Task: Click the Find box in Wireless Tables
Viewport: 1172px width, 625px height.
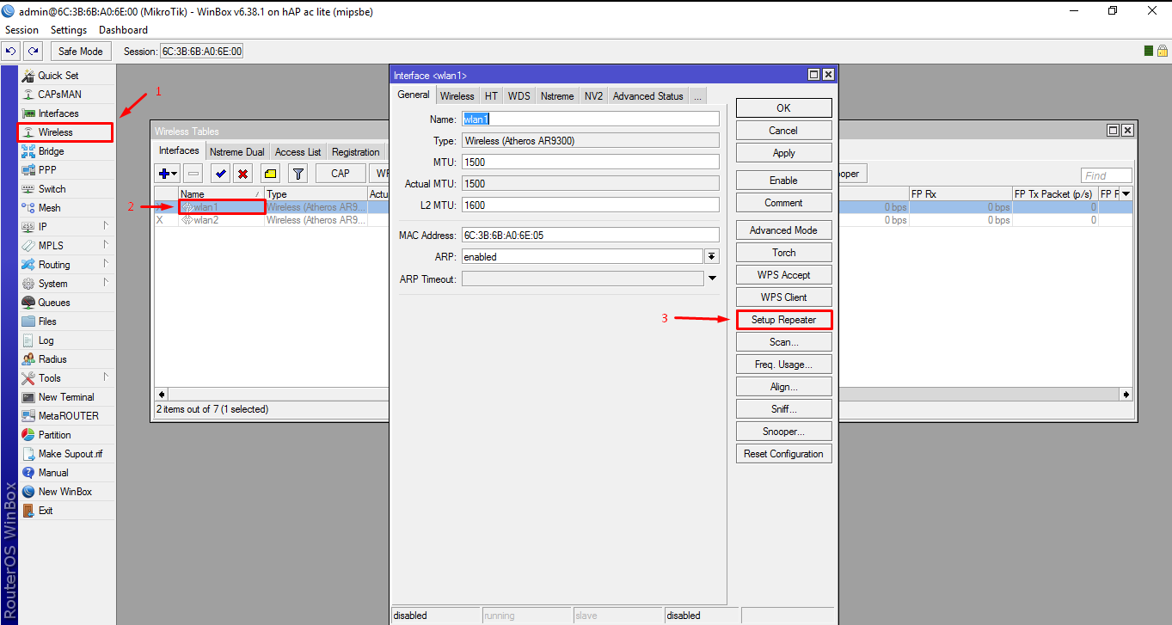Action: (1107, 175)
